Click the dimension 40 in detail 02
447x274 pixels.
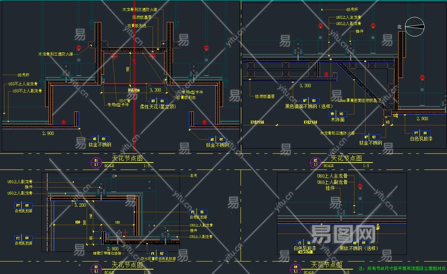coord(387,122)
